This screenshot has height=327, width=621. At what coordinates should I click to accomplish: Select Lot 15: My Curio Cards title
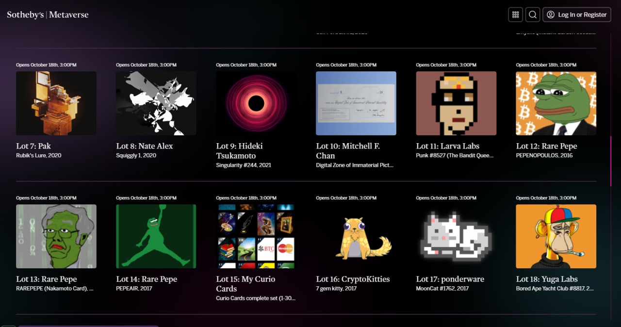(x=245, y=284)
